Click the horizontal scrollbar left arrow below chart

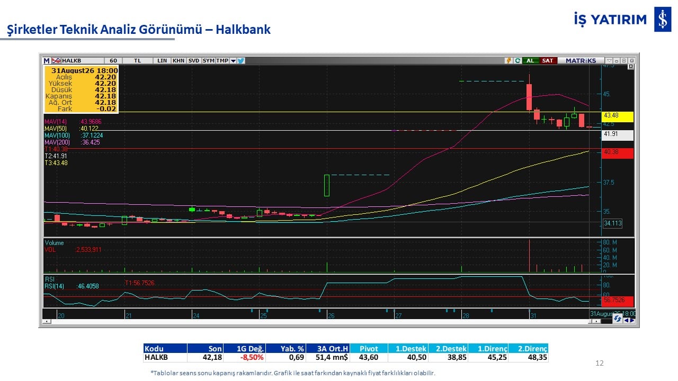47,321
